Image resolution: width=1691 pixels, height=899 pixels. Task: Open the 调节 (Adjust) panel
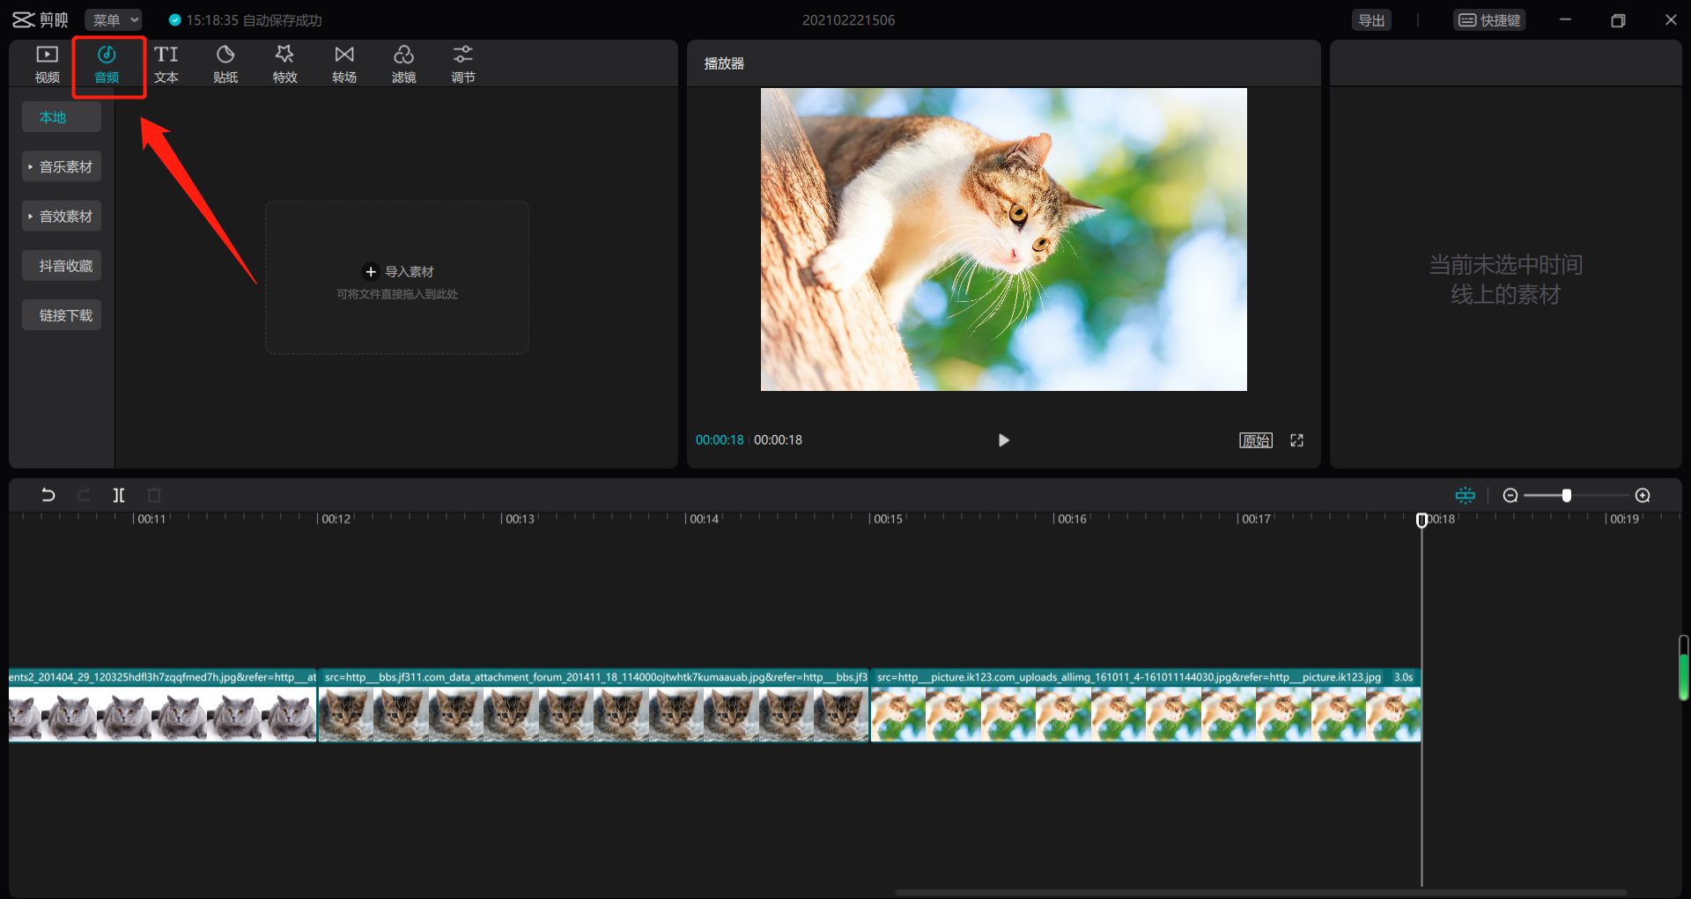tap(463, 63)
